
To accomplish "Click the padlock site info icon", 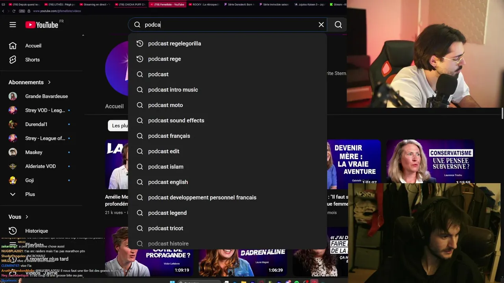I will click(x=28, y=11).
